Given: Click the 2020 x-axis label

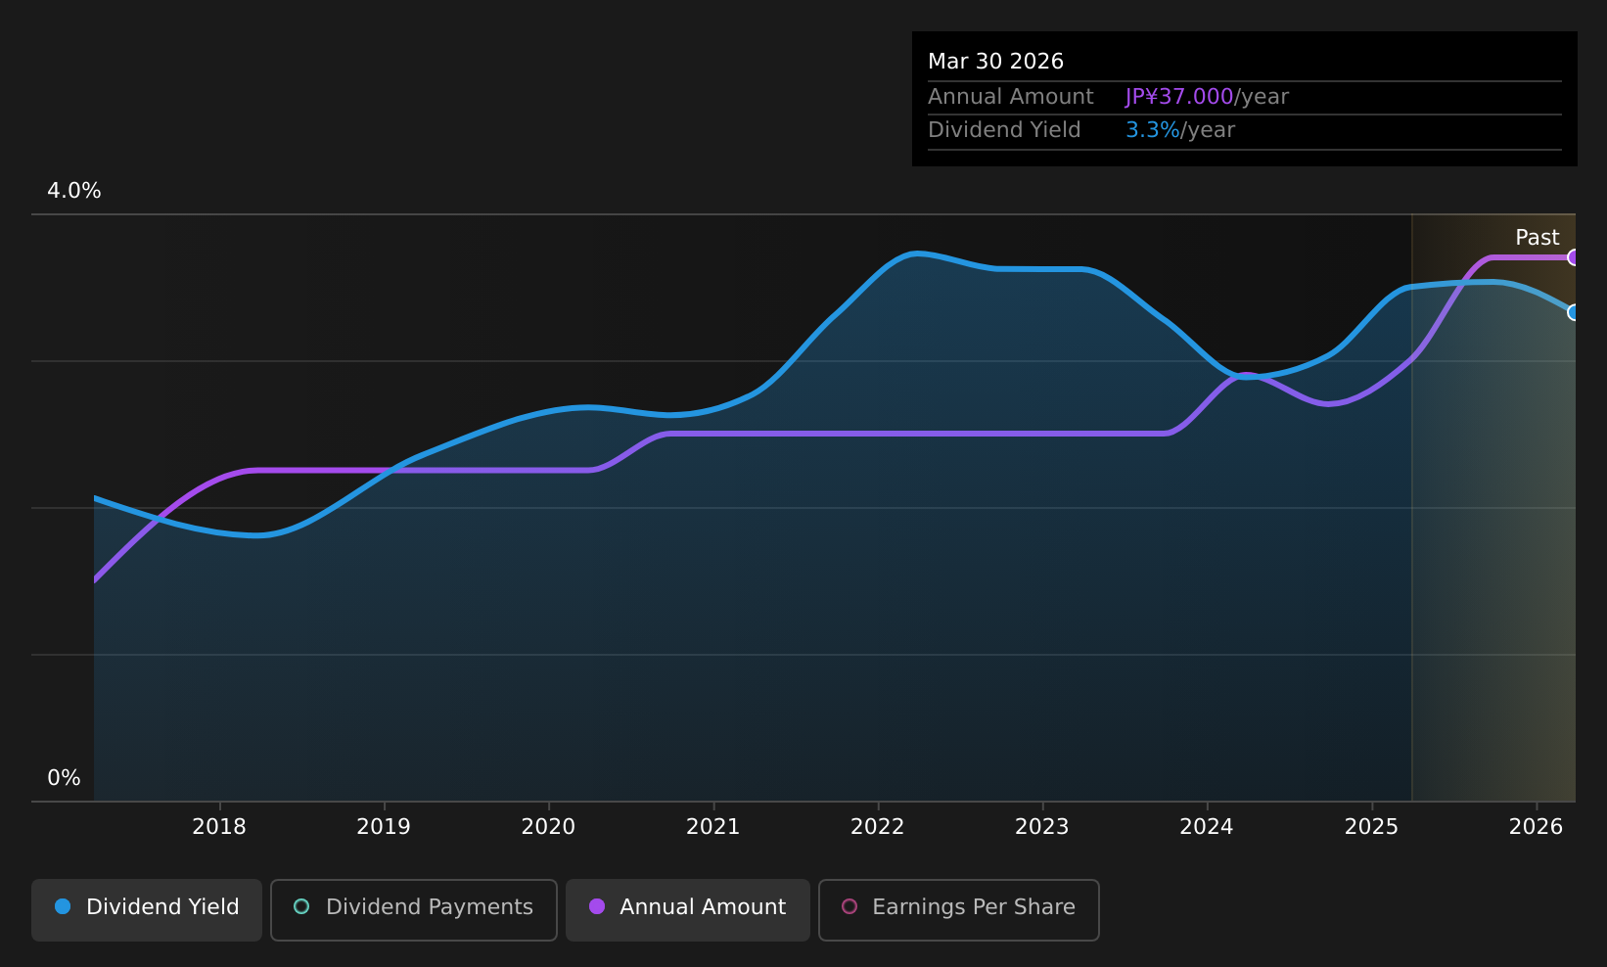Looking at the screenshot, I should click(x=548, y=827).
